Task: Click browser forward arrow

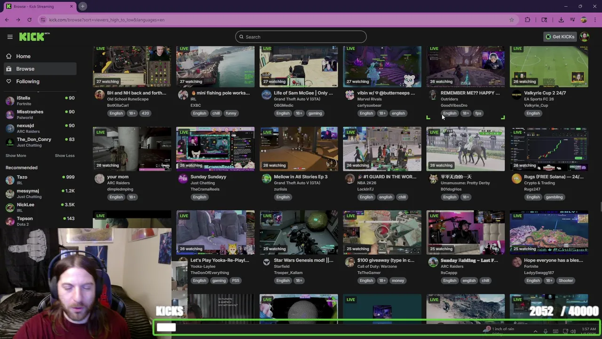Action: pos(18,20)
